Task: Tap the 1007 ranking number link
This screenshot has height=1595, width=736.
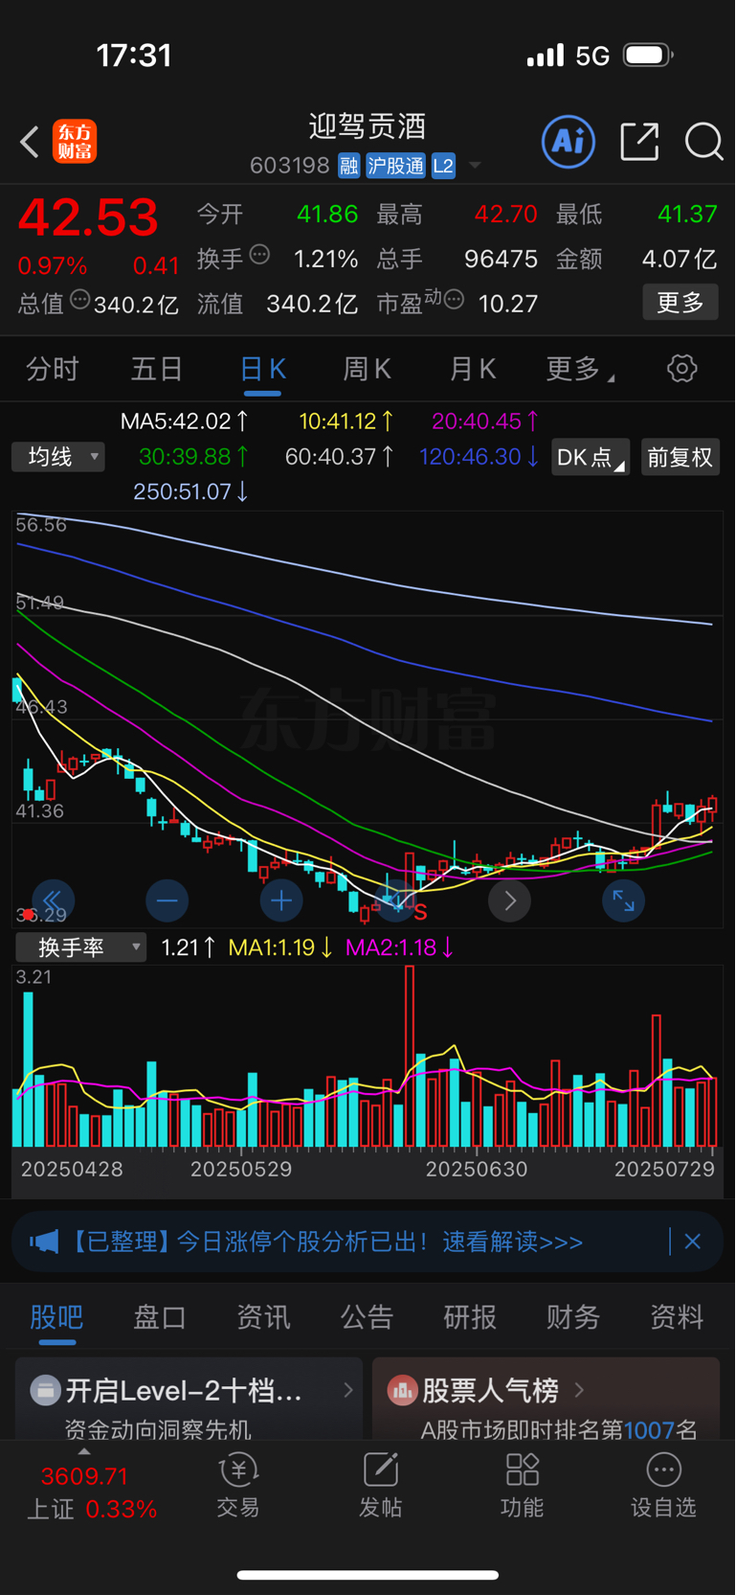Action: [x=649, y=1430]
